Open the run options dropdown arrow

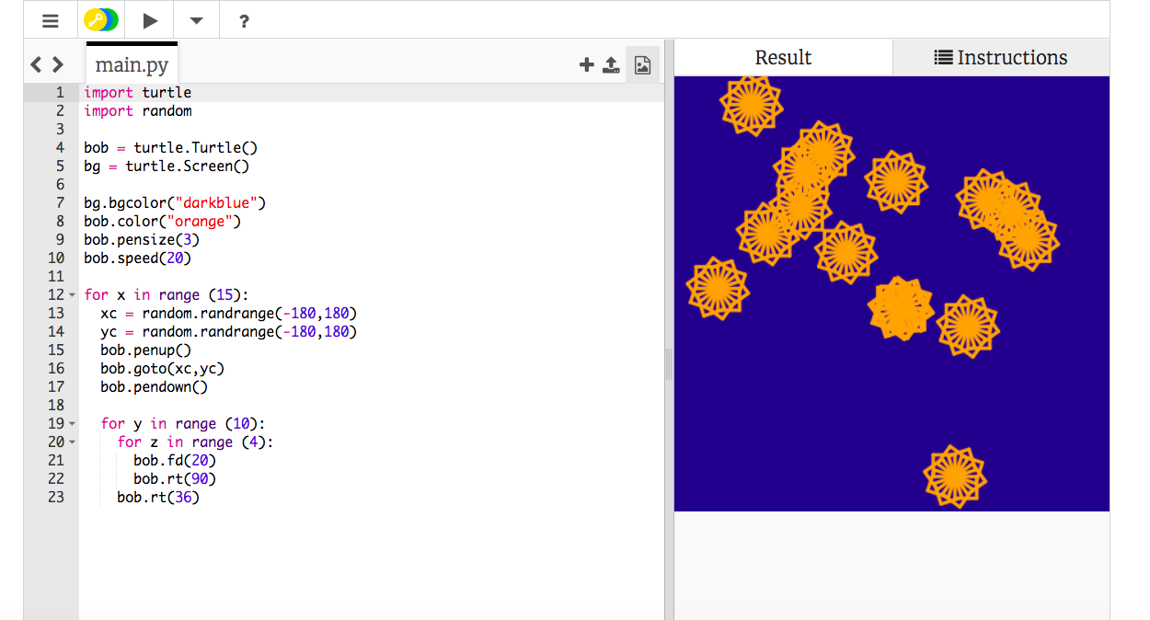coord(196,21)
